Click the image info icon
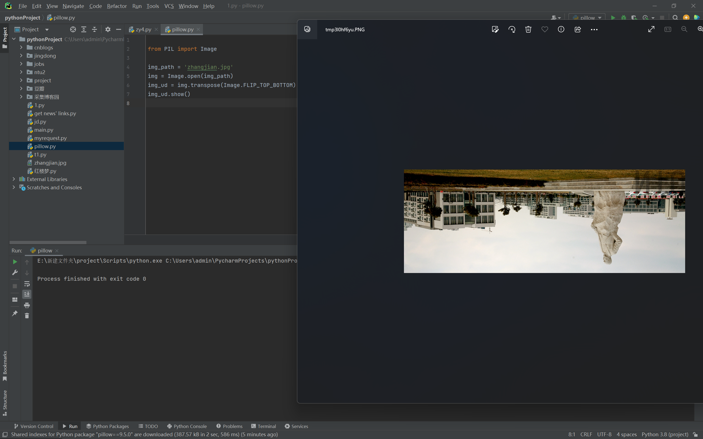 561,29
